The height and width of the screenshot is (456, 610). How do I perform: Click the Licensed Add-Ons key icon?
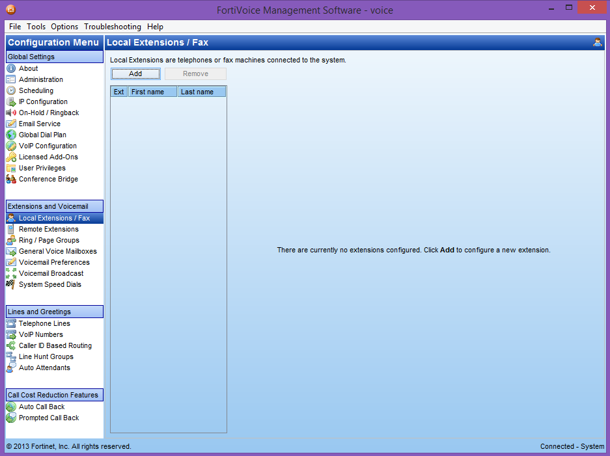click(x=11, y=157)
